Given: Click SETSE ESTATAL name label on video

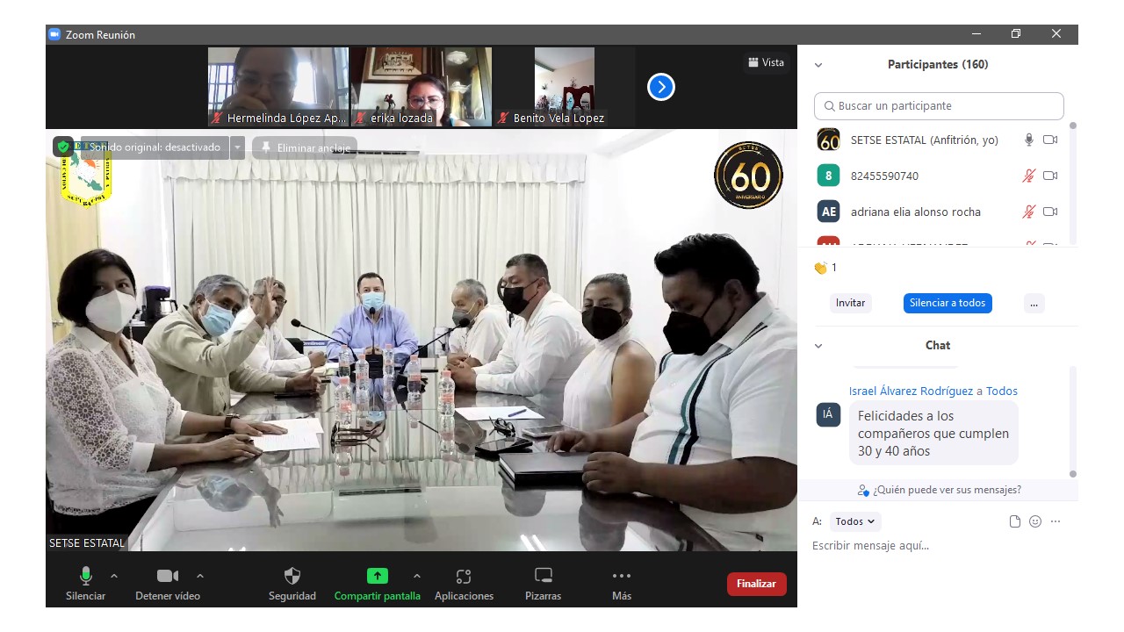Looking at the screenshot, I should tap(87, 543).
